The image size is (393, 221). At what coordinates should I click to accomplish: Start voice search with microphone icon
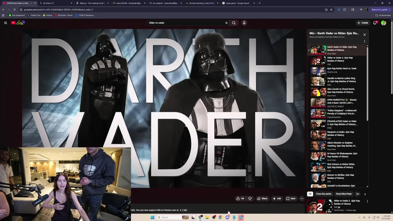[x=244, y=23]
